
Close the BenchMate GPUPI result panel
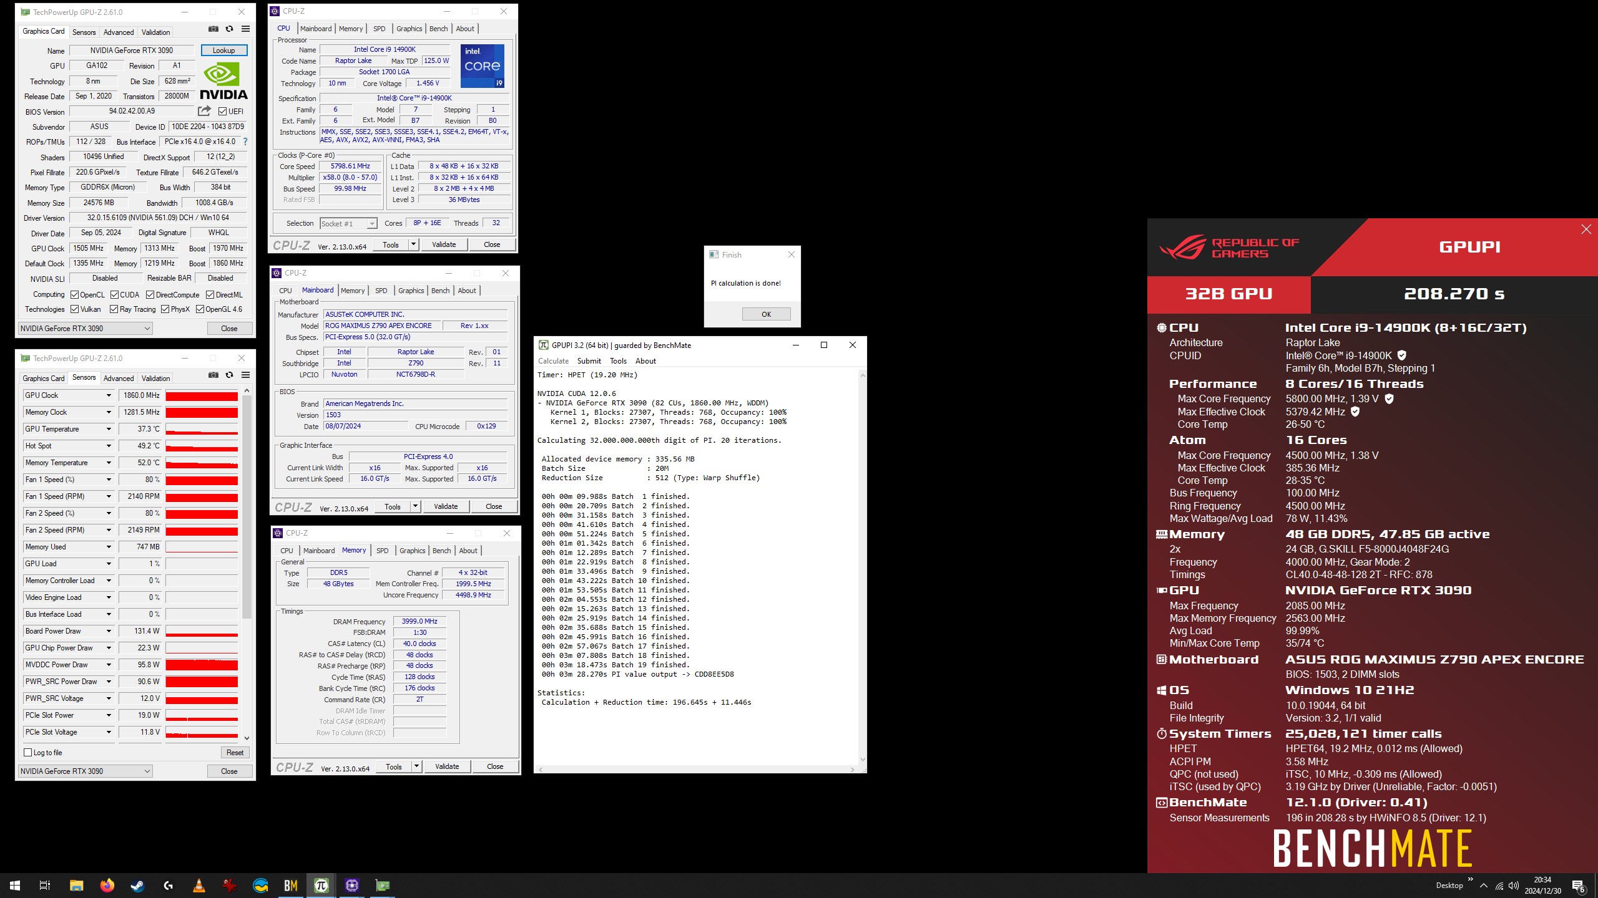[x=1586, y=229]
